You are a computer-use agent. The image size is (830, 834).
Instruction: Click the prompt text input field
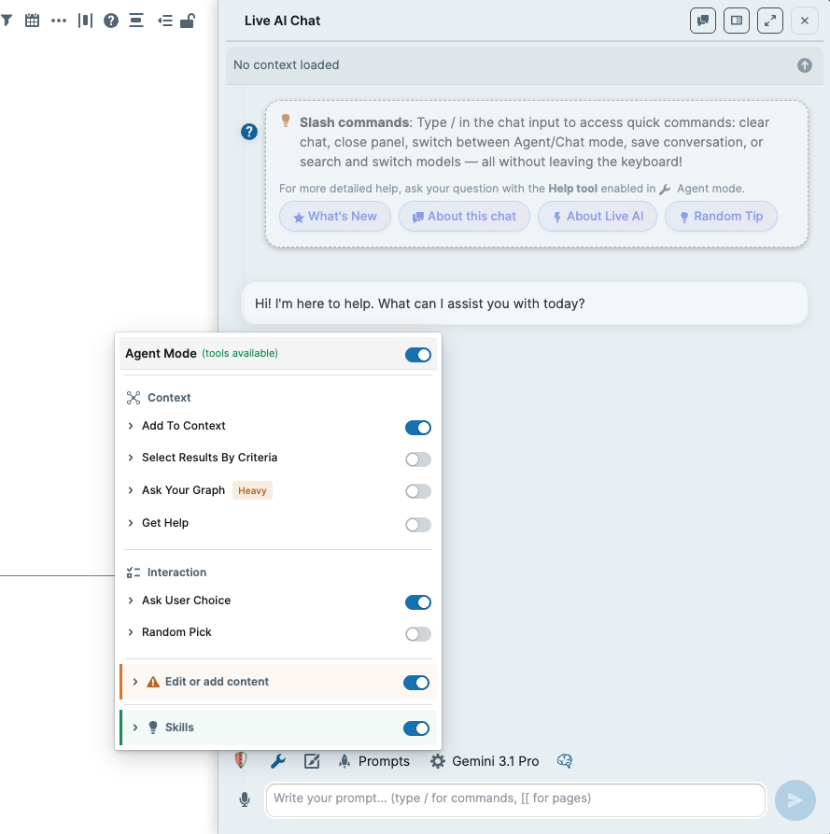(x=515, y=800)
